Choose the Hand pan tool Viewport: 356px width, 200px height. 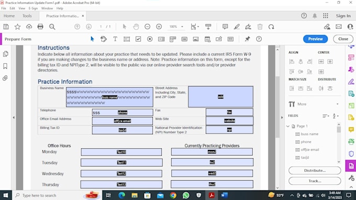(136, 27)
